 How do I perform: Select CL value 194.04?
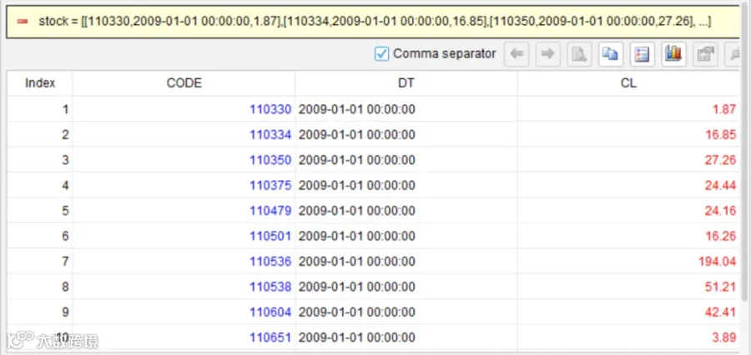717,262
